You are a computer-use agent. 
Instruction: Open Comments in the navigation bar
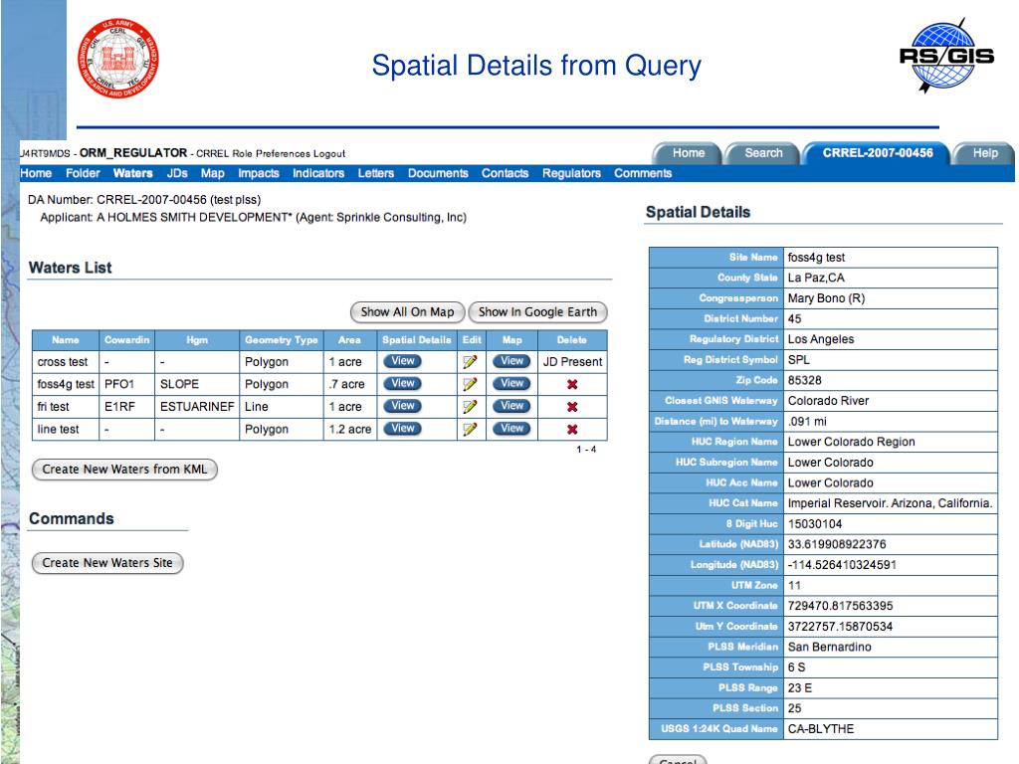coord(643,173)
